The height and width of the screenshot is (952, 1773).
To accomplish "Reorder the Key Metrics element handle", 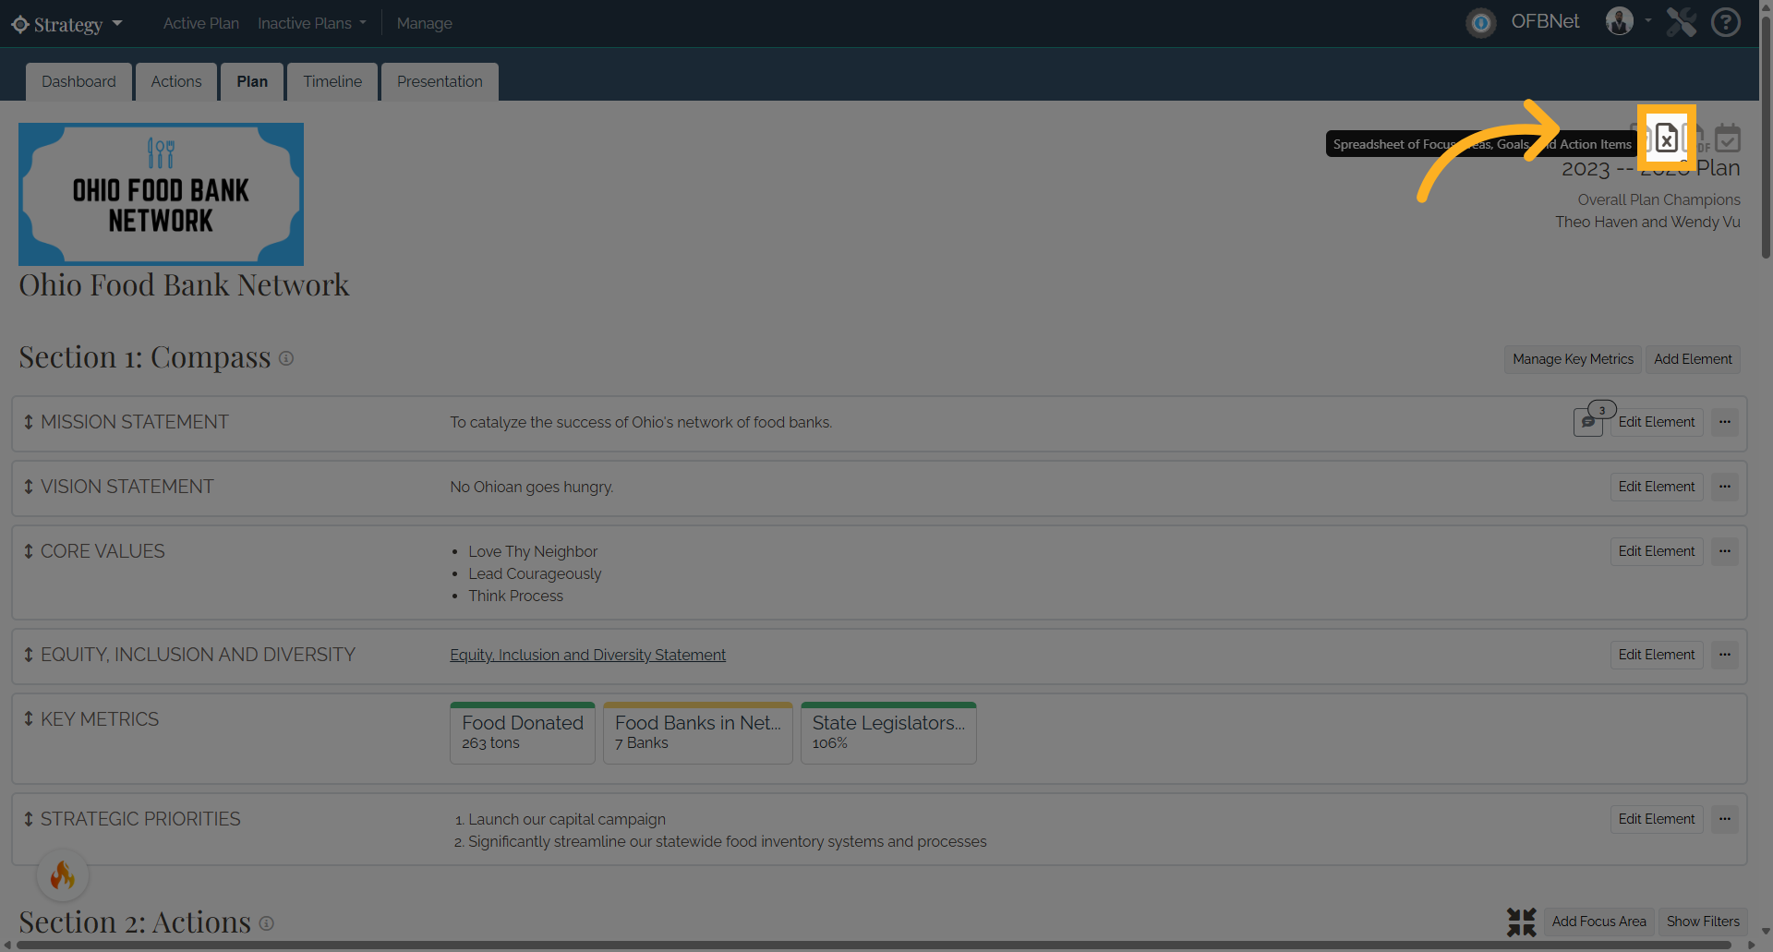I will (29, 719).
